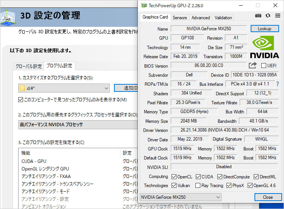Select the アンチエイリアシング - モード row
The height and width of the screenshot is (209, 284).
coord(79,191)
